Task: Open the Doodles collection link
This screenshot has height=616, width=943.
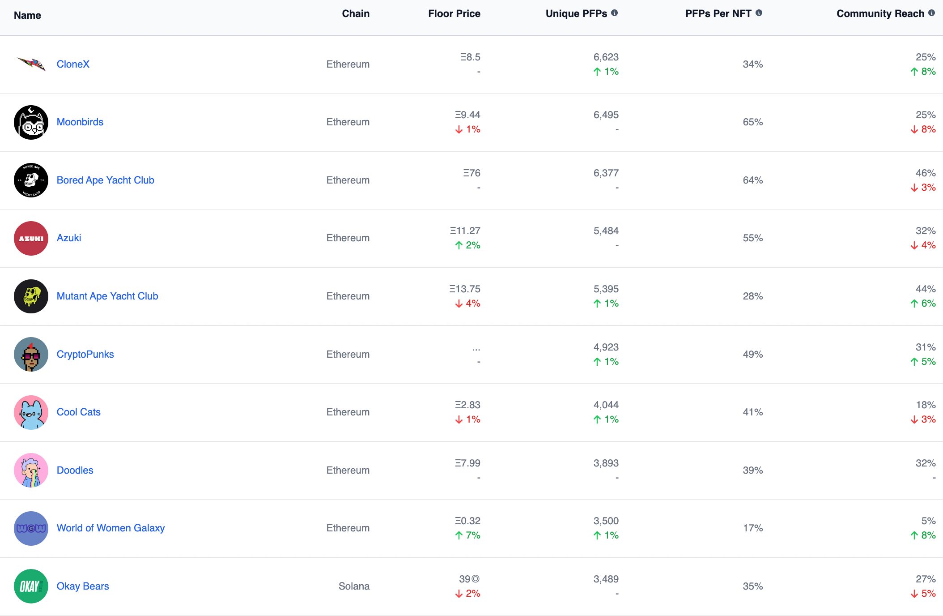Action: (75, 470)
